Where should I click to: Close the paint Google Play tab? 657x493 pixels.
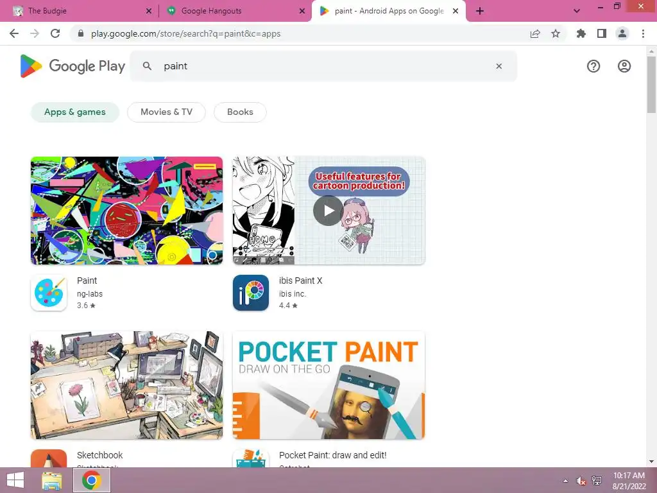[456, 11]
